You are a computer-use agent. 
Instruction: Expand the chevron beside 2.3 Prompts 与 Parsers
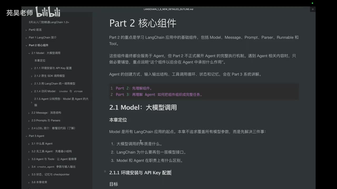(29, 121)
